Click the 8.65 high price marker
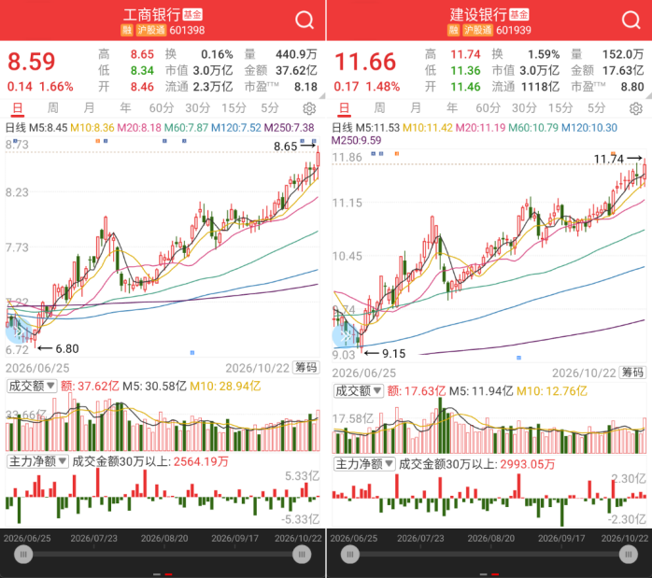The image size is (652, 578). tap(285, 147)
